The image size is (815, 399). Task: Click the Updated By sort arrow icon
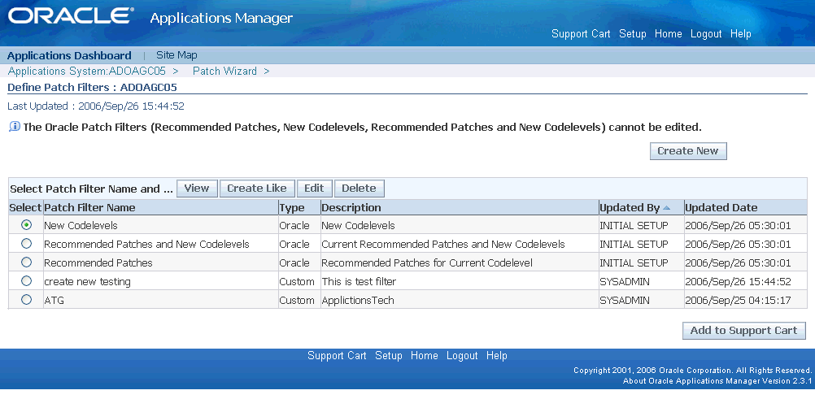(667, 208)
